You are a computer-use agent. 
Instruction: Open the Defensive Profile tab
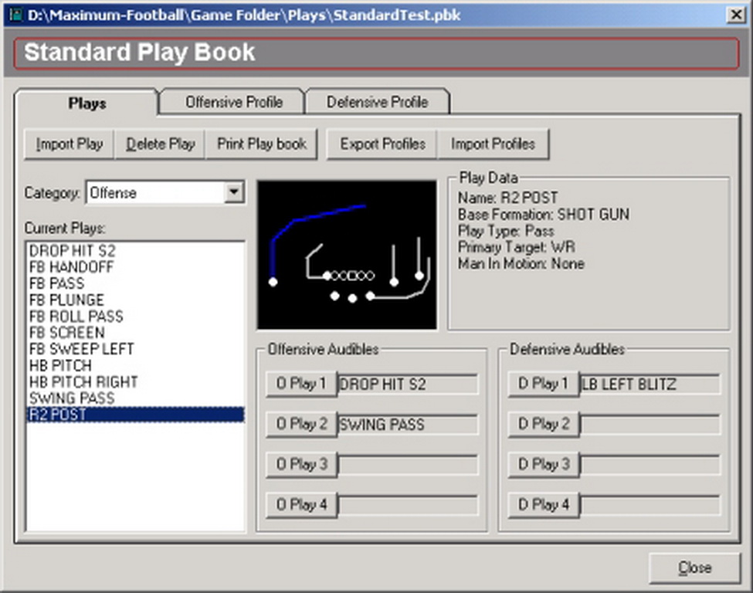[377, 102]
